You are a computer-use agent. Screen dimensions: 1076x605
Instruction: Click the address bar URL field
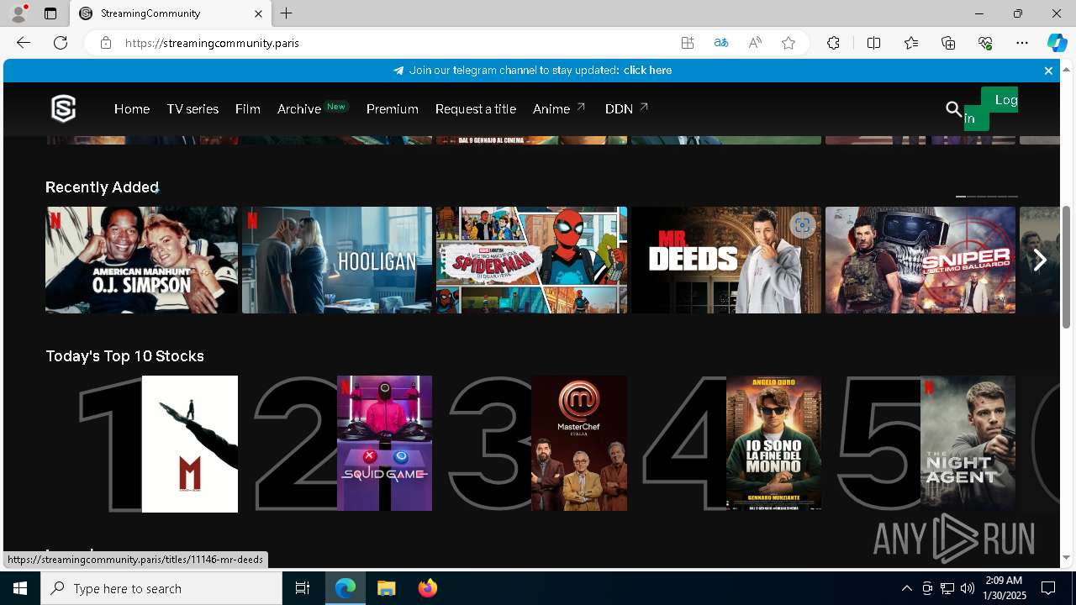click(x=395, y=43)
